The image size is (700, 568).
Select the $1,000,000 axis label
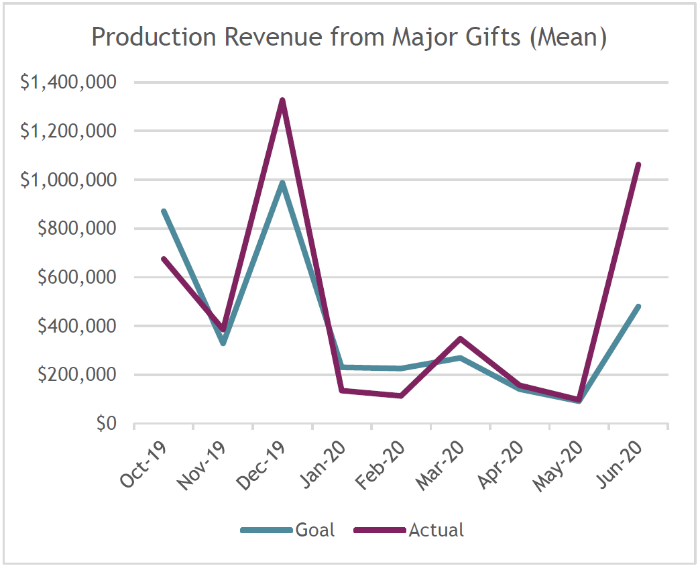(x=68, y=180)
